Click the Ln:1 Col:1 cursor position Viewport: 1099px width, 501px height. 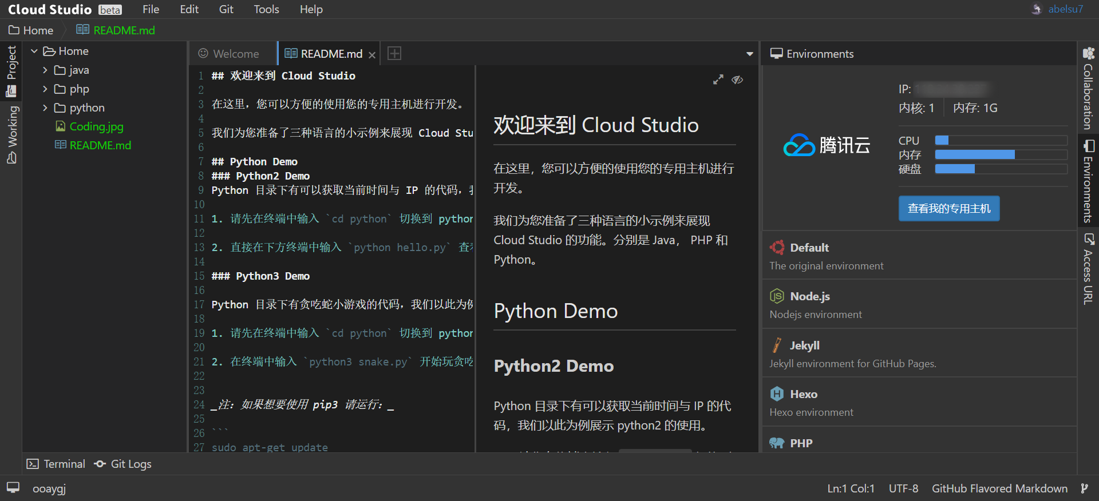click(851, 488)
